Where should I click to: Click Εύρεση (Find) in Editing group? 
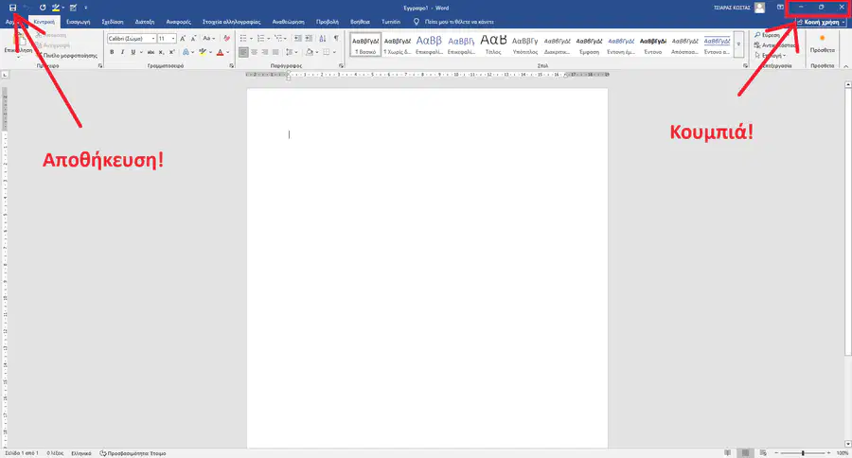pos(767,35)
